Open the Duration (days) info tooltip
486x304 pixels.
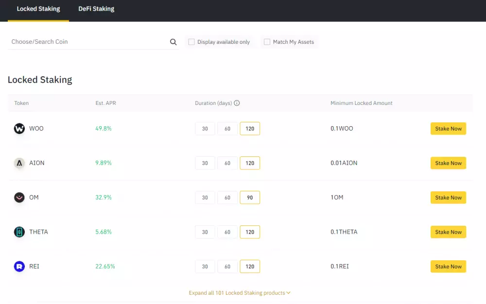point(237,103)
